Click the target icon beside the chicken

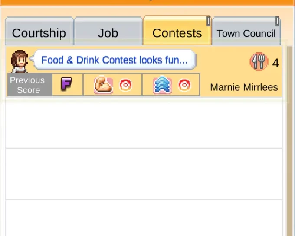point(125,86)
